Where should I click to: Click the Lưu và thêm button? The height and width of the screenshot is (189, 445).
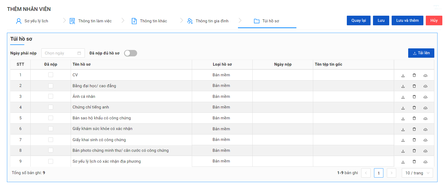[x=407, y=20]
